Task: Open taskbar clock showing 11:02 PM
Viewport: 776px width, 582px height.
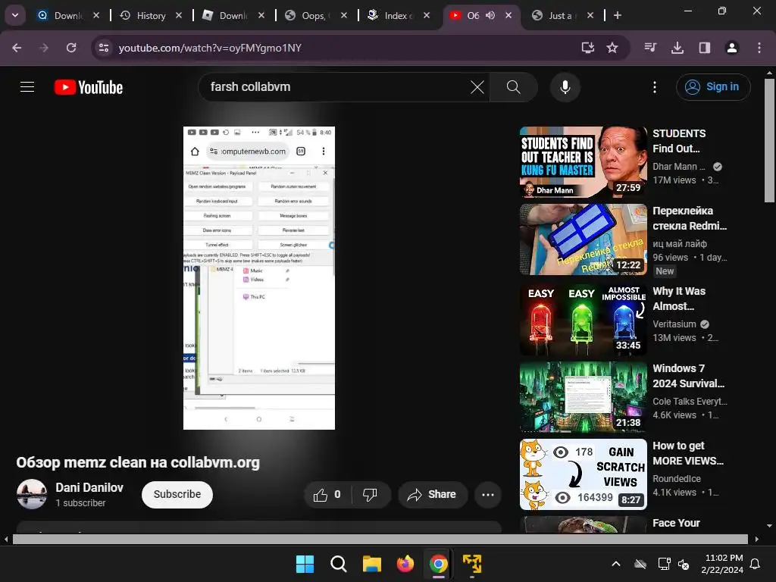Action: pos(722,564)
